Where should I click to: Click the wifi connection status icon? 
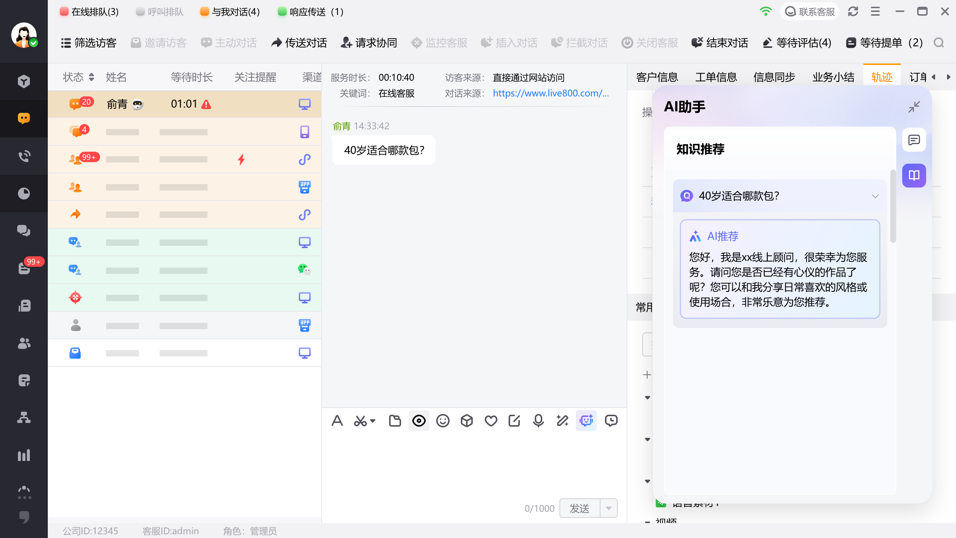tap(766, 12)
